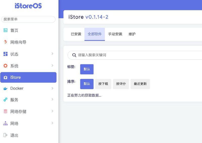Select the 默认 sort button
This screenshot has width=202, height=143.
click(87, 84)
